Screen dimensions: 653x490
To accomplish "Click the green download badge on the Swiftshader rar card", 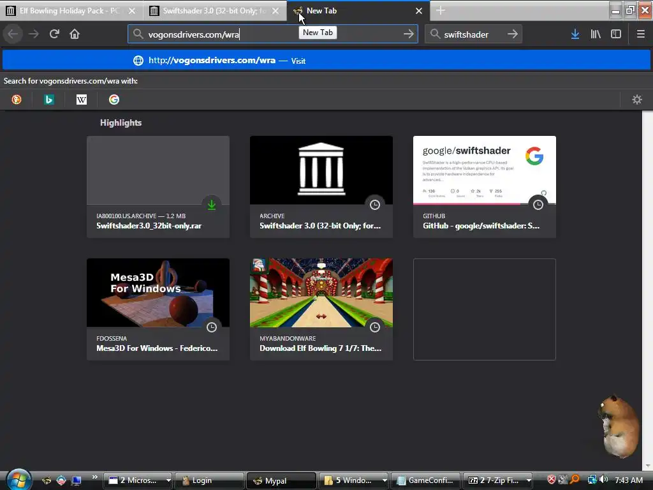I will tap(212, 205).
